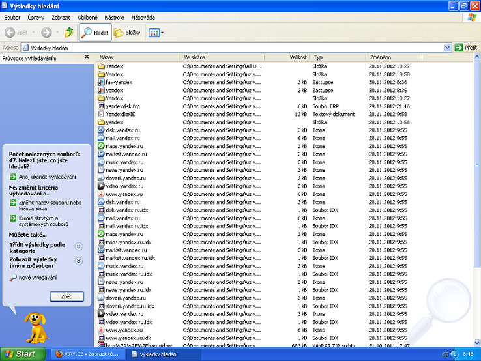Click 'Ano, ukončit vyhledávání' link
Image resolution: width=481 pixels, height=361 pixels.
[x=47, y=177]
